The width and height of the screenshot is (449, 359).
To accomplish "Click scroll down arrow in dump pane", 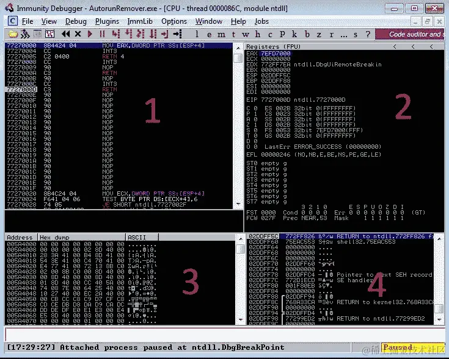I will (x=240, y=320).
